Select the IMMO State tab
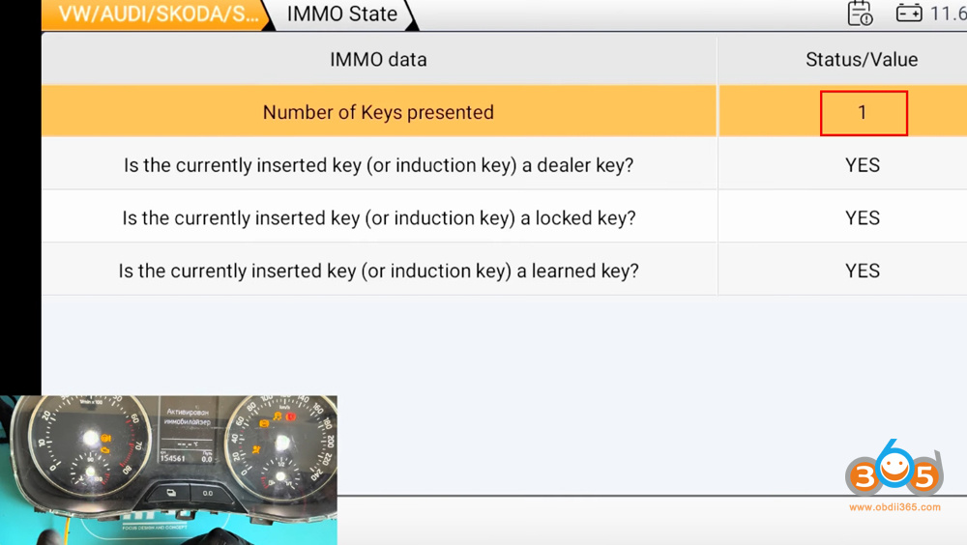 342,14
